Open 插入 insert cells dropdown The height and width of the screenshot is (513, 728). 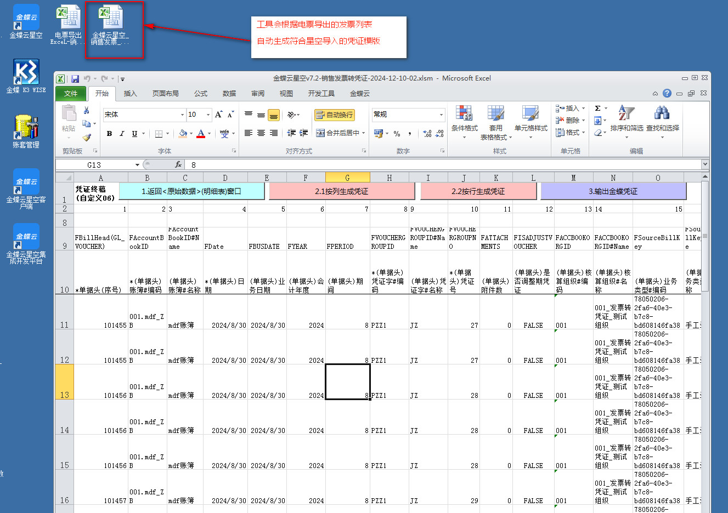click(x=570, y=109)
